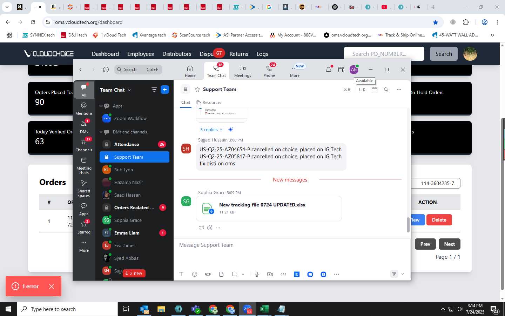Image resolution: width=505 pixels, height=316 pixels.
Task: Open the emoji picker in message composer
Action: pyautogui.click(x=195, y=274)
